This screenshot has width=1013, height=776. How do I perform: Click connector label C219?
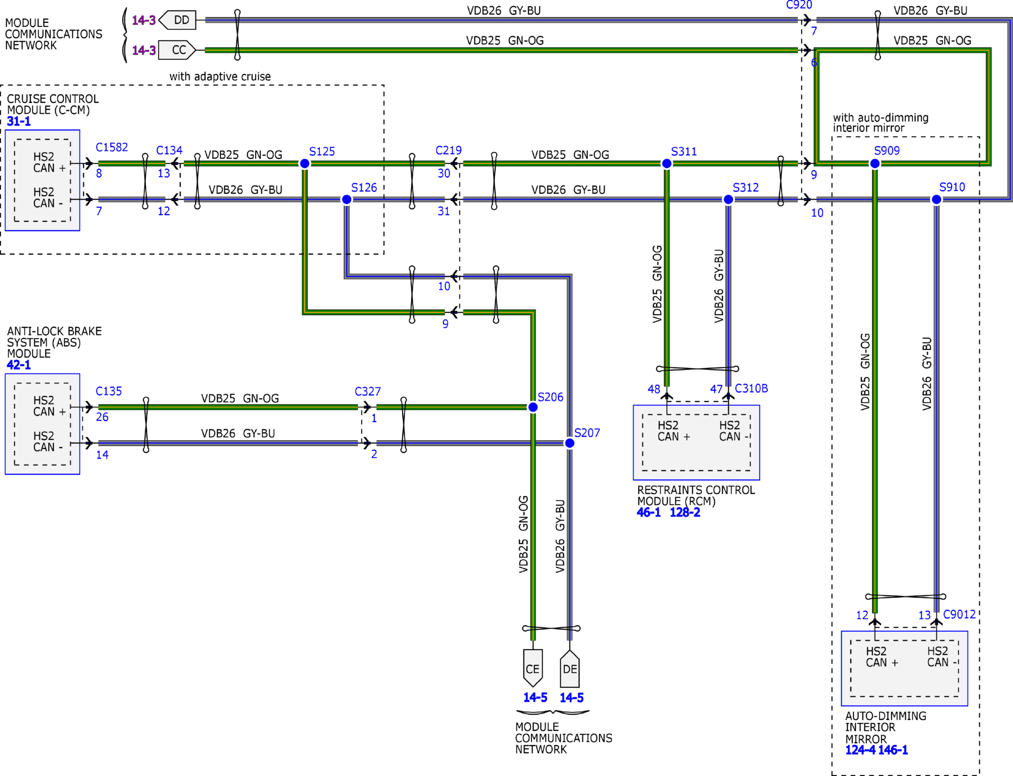point(448,150)
